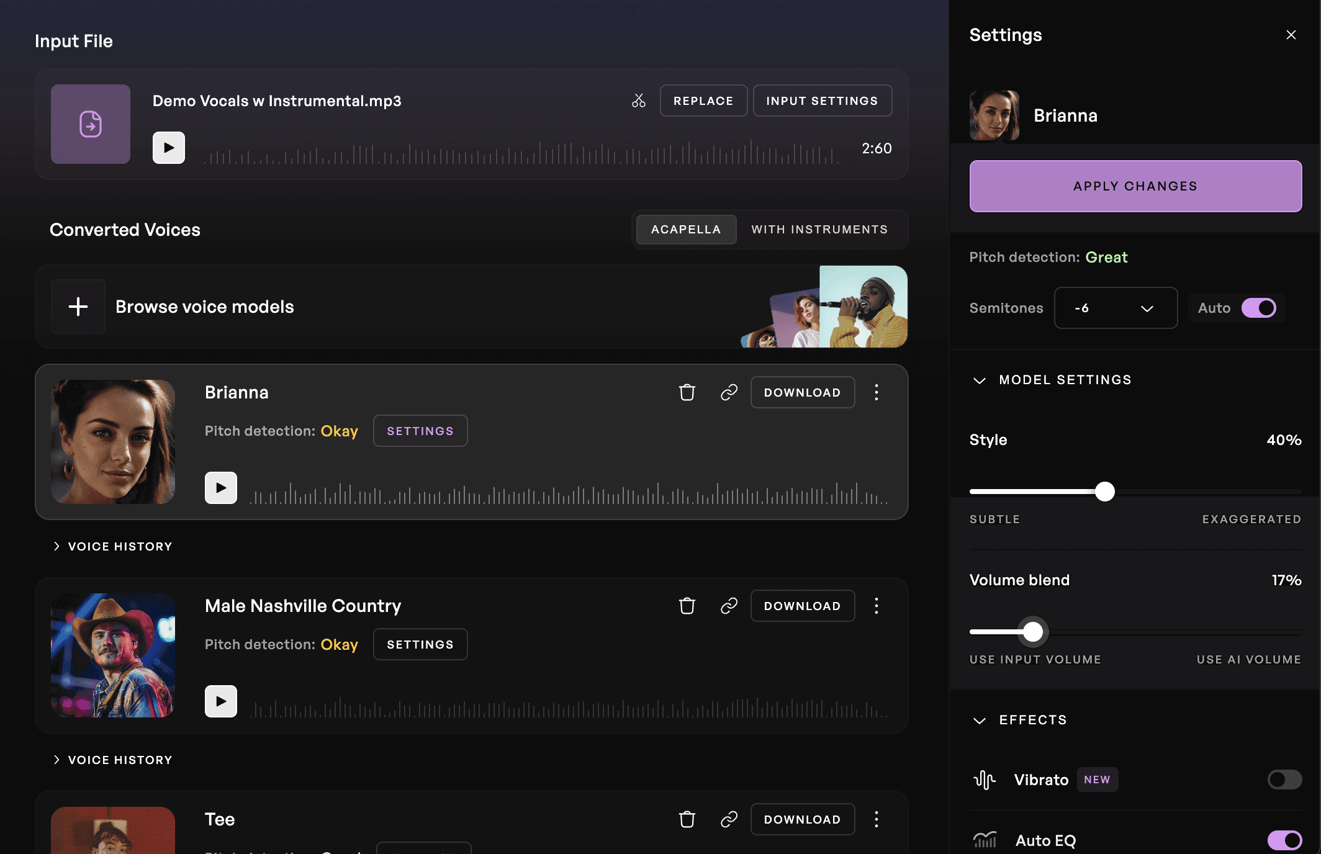Viewport: 1321px width, 854px height.
Task: Switch to With Instruments tab
Action: point(819,230)
